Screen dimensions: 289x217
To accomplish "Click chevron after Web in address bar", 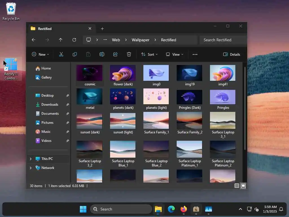I will pos(126,40).
